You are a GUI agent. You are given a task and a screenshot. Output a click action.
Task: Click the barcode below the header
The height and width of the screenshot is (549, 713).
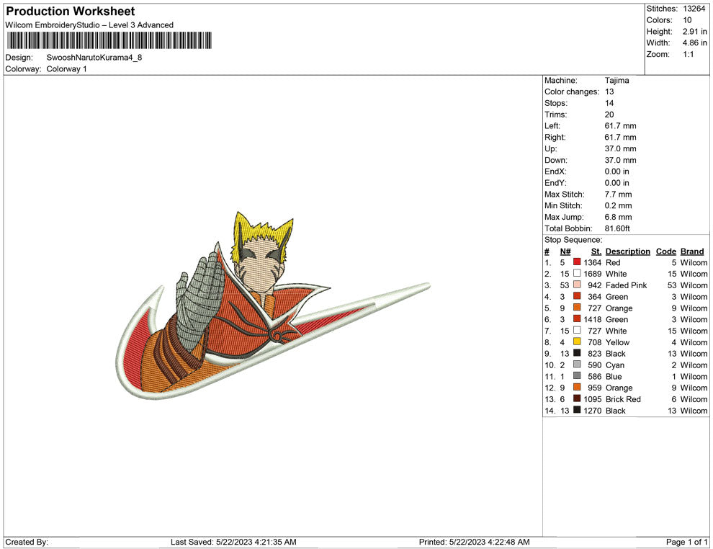pyautogui.click(x=109, y=40)
